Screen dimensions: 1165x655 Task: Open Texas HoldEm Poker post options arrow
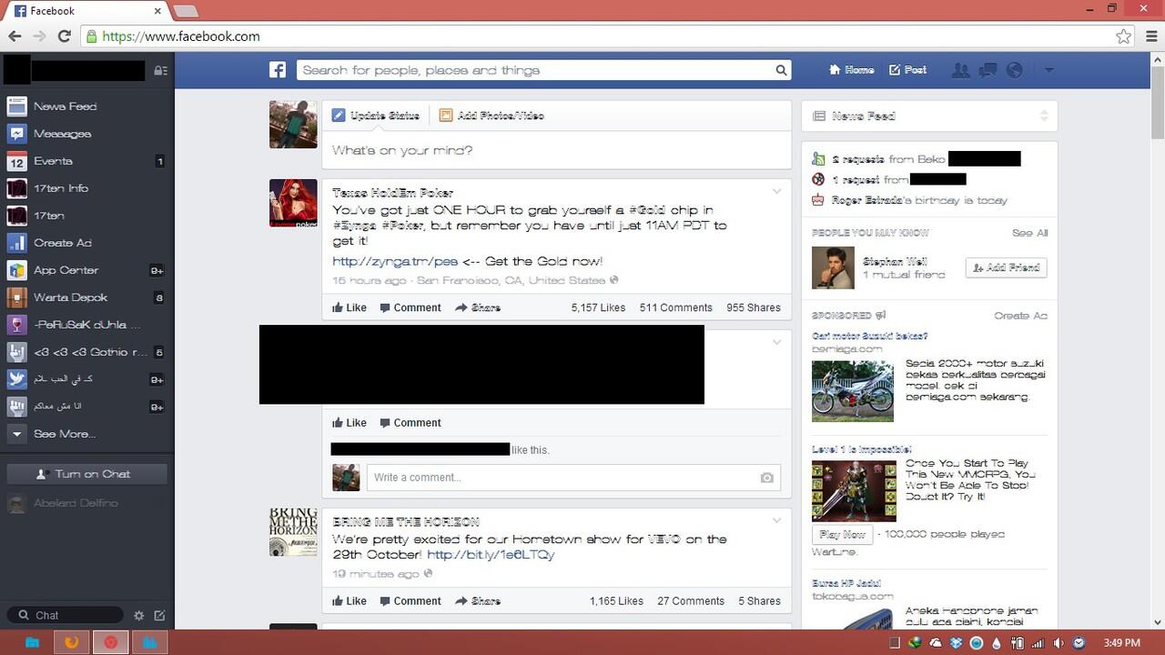(776, 191)
